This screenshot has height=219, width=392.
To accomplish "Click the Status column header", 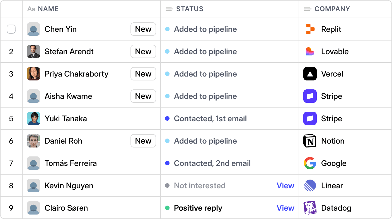I will (x=190, y=9).
